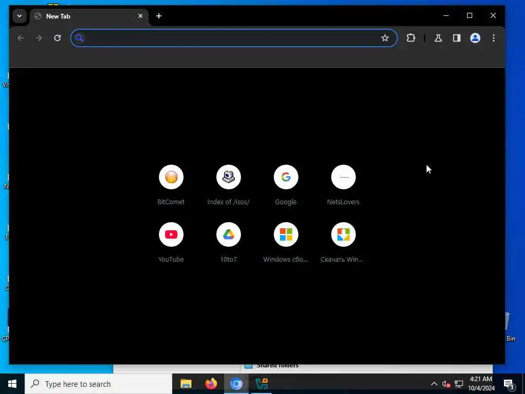Click the browser back arrow
The width and height of the screenshot is (525, 394).
pyautogui.click(x=21, y=38)
